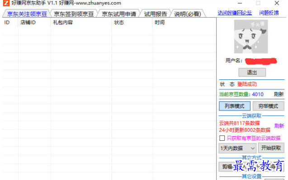Click the 登陆成功 status text
The width and height of the screenshot is (288, 180).
[x=247, y=84]
